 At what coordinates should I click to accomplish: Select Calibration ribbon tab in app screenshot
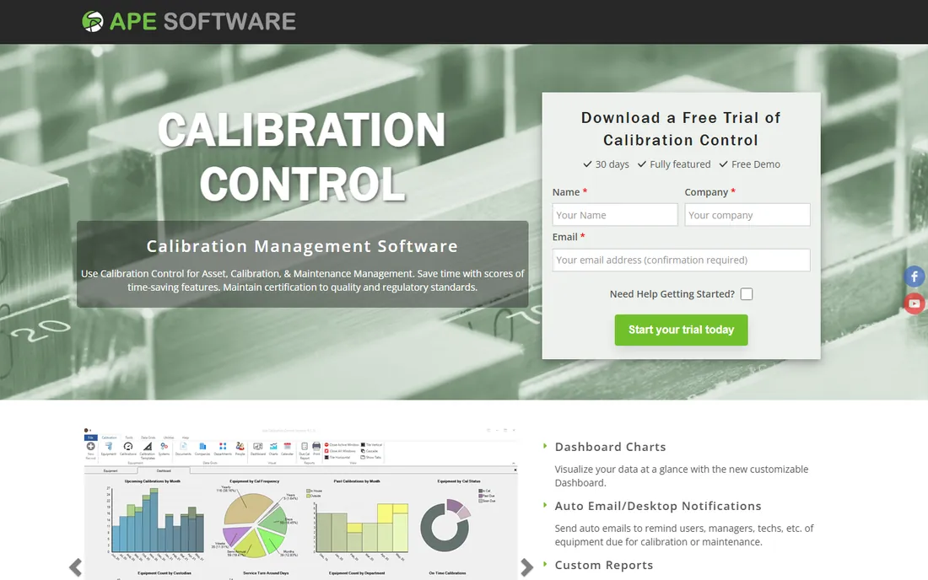click(110, 438)
